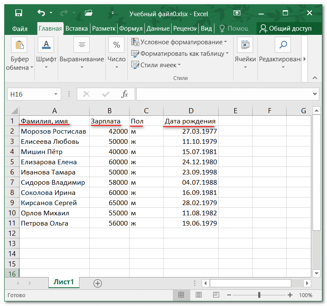Show more ribbon groups with right arrow
The height and width of the screenshot is (306, 327).
coord(304,59)
